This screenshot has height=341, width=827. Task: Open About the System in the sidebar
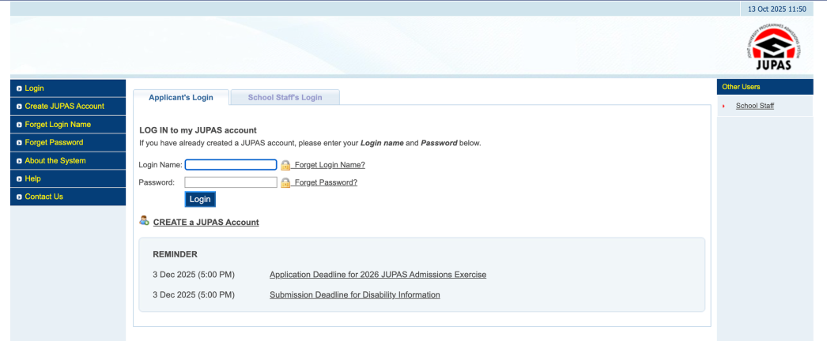click(x=55, y=161)
